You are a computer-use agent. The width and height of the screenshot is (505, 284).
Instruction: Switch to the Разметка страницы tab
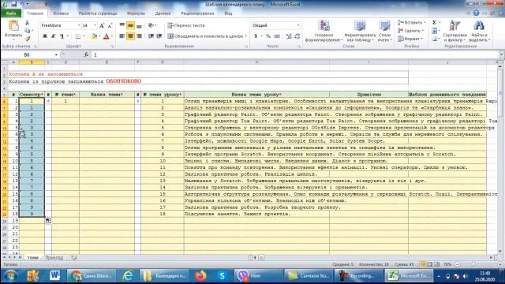coord(98,13)
